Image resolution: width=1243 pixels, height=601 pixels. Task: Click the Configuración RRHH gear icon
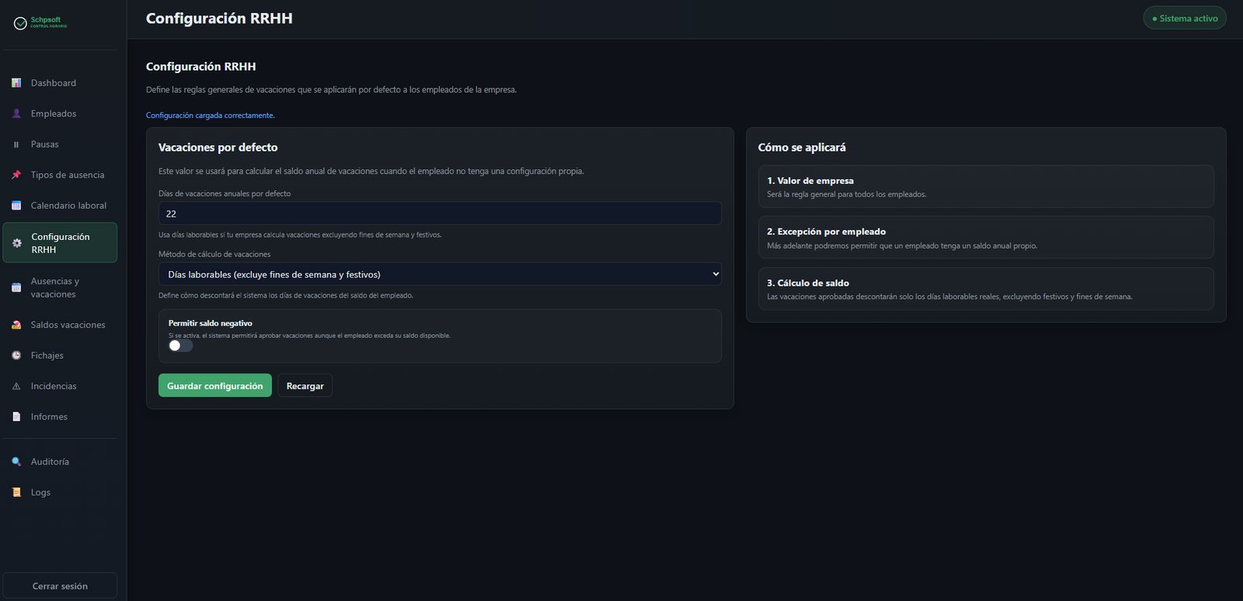pos(17,243)
